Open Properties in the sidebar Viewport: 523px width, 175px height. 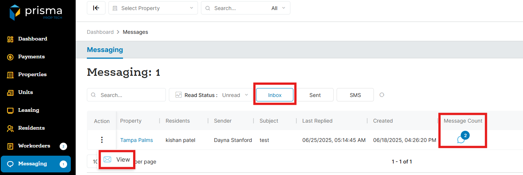(32, 74)
